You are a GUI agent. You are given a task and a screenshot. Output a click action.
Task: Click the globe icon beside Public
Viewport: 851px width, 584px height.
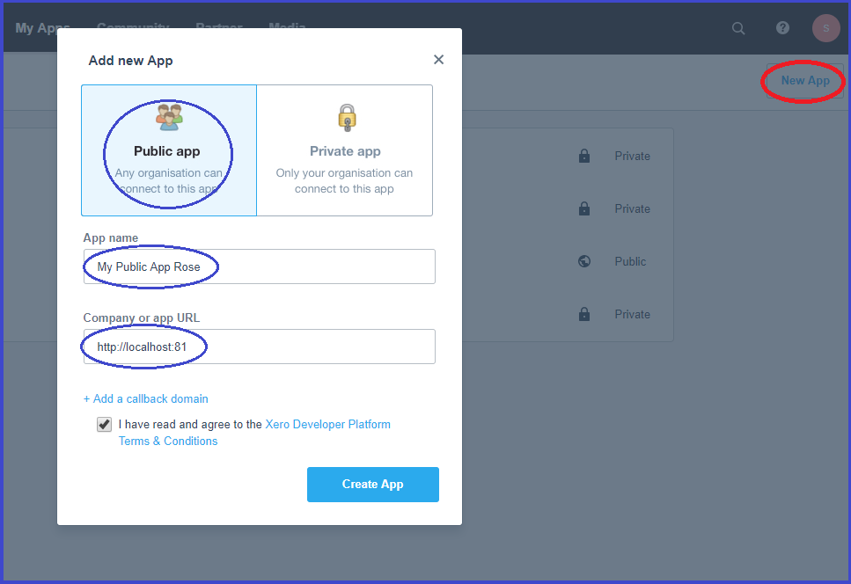[584, 261]
